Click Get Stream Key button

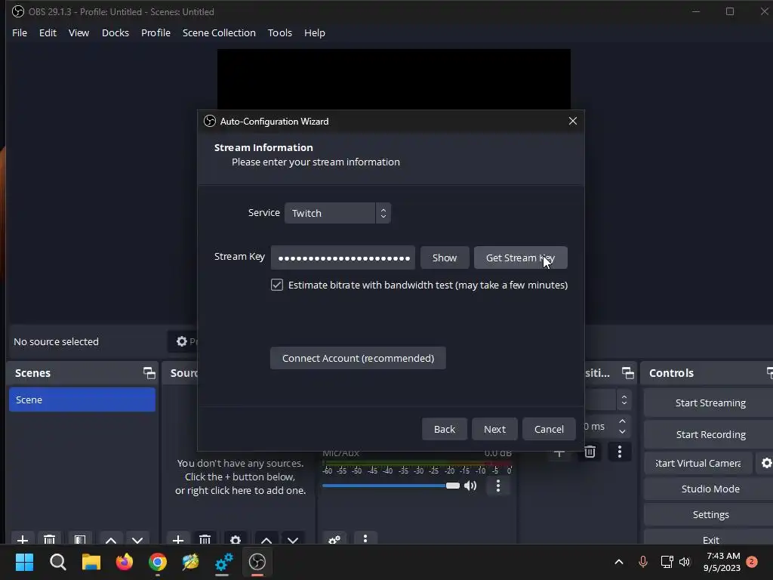(521, 258)
